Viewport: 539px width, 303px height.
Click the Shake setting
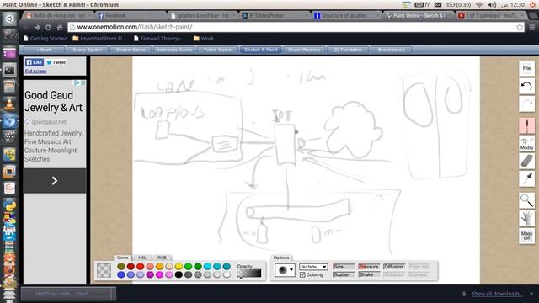click(369, 274)
